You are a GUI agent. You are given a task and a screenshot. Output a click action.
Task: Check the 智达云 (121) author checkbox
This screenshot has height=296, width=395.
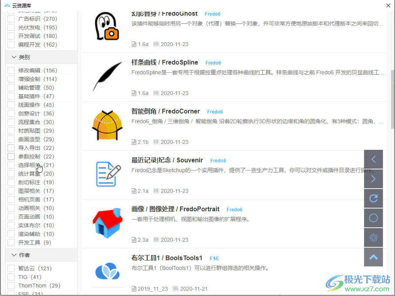click(11, 268)
